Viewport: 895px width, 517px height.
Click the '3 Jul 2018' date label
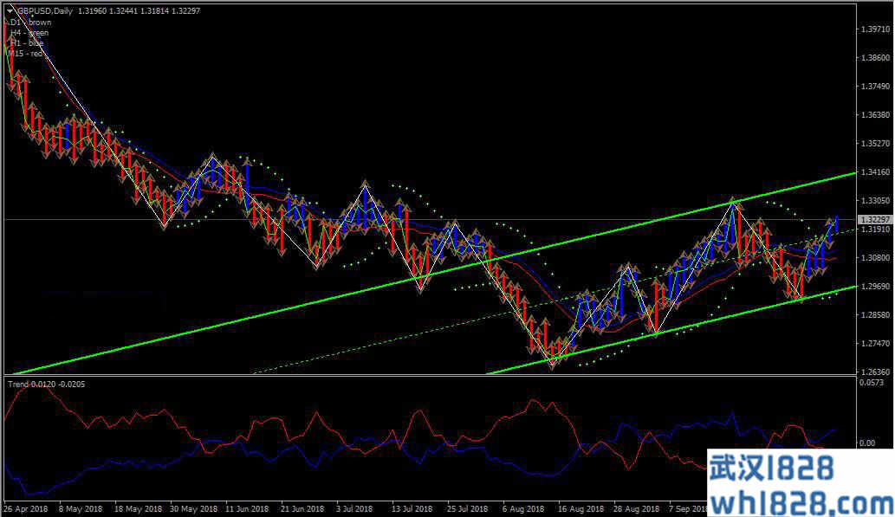click(x=354, y=508)
